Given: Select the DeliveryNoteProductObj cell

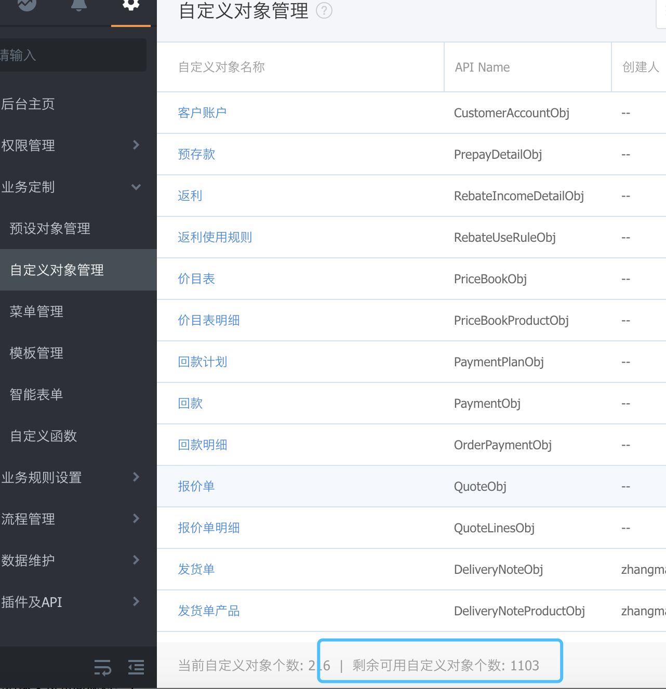Looking at the screenshot, I should pos(520,611).
